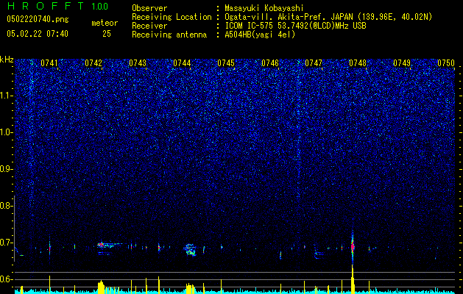Screen dimensions: 463x294
Task: Click the 0745 time marker
Action: (226, 63)
